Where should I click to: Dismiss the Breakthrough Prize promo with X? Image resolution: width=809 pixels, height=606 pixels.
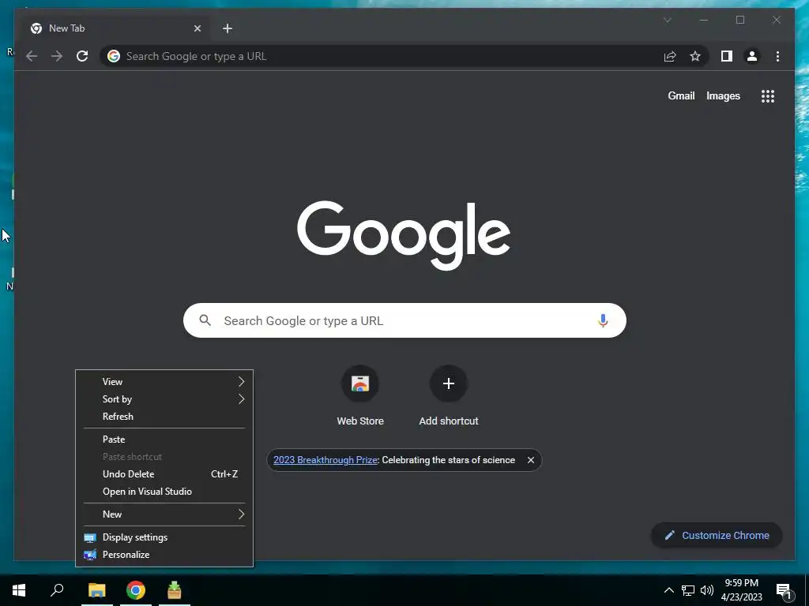(530, 460)
